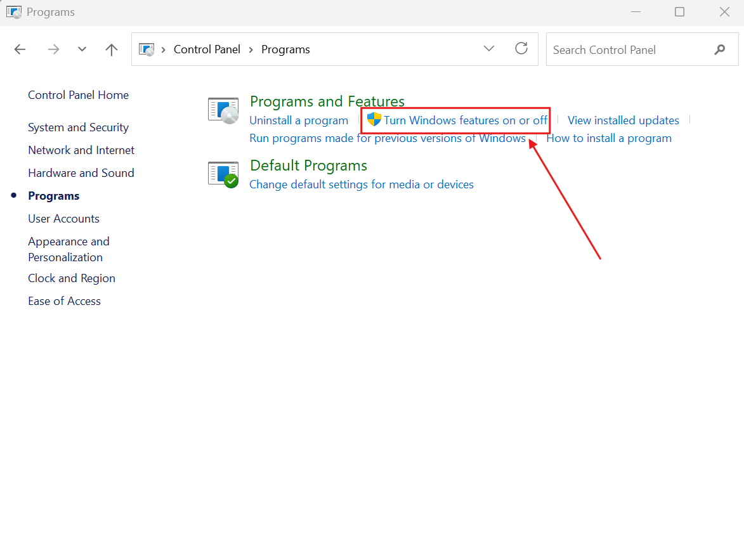
Task: Open the Default Programs heading
Action: 308,165
